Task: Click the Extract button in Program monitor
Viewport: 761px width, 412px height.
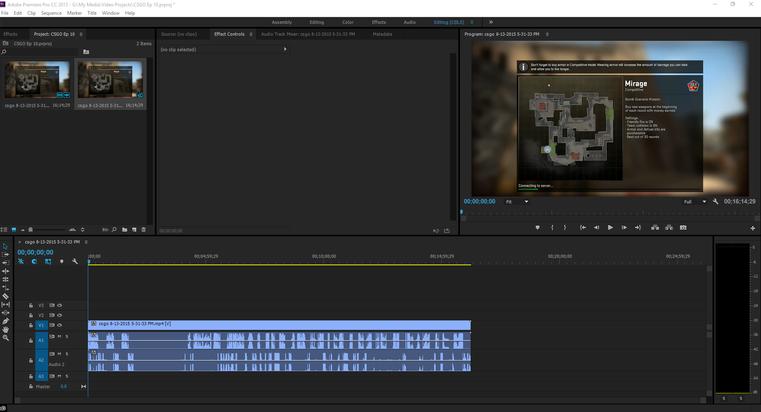Action: [669, 228]
